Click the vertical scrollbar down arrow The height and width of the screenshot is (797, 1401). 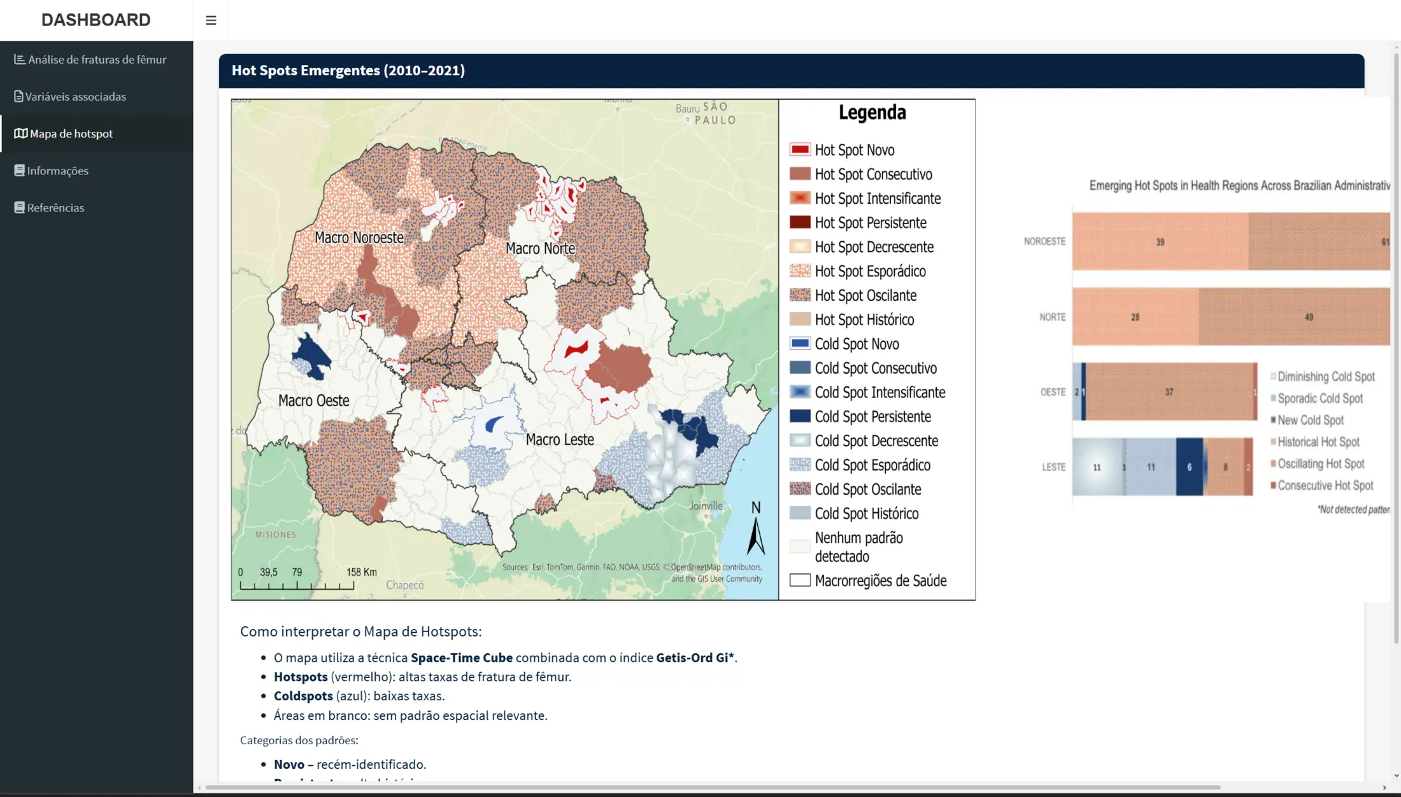click(x=1397, y=776)
